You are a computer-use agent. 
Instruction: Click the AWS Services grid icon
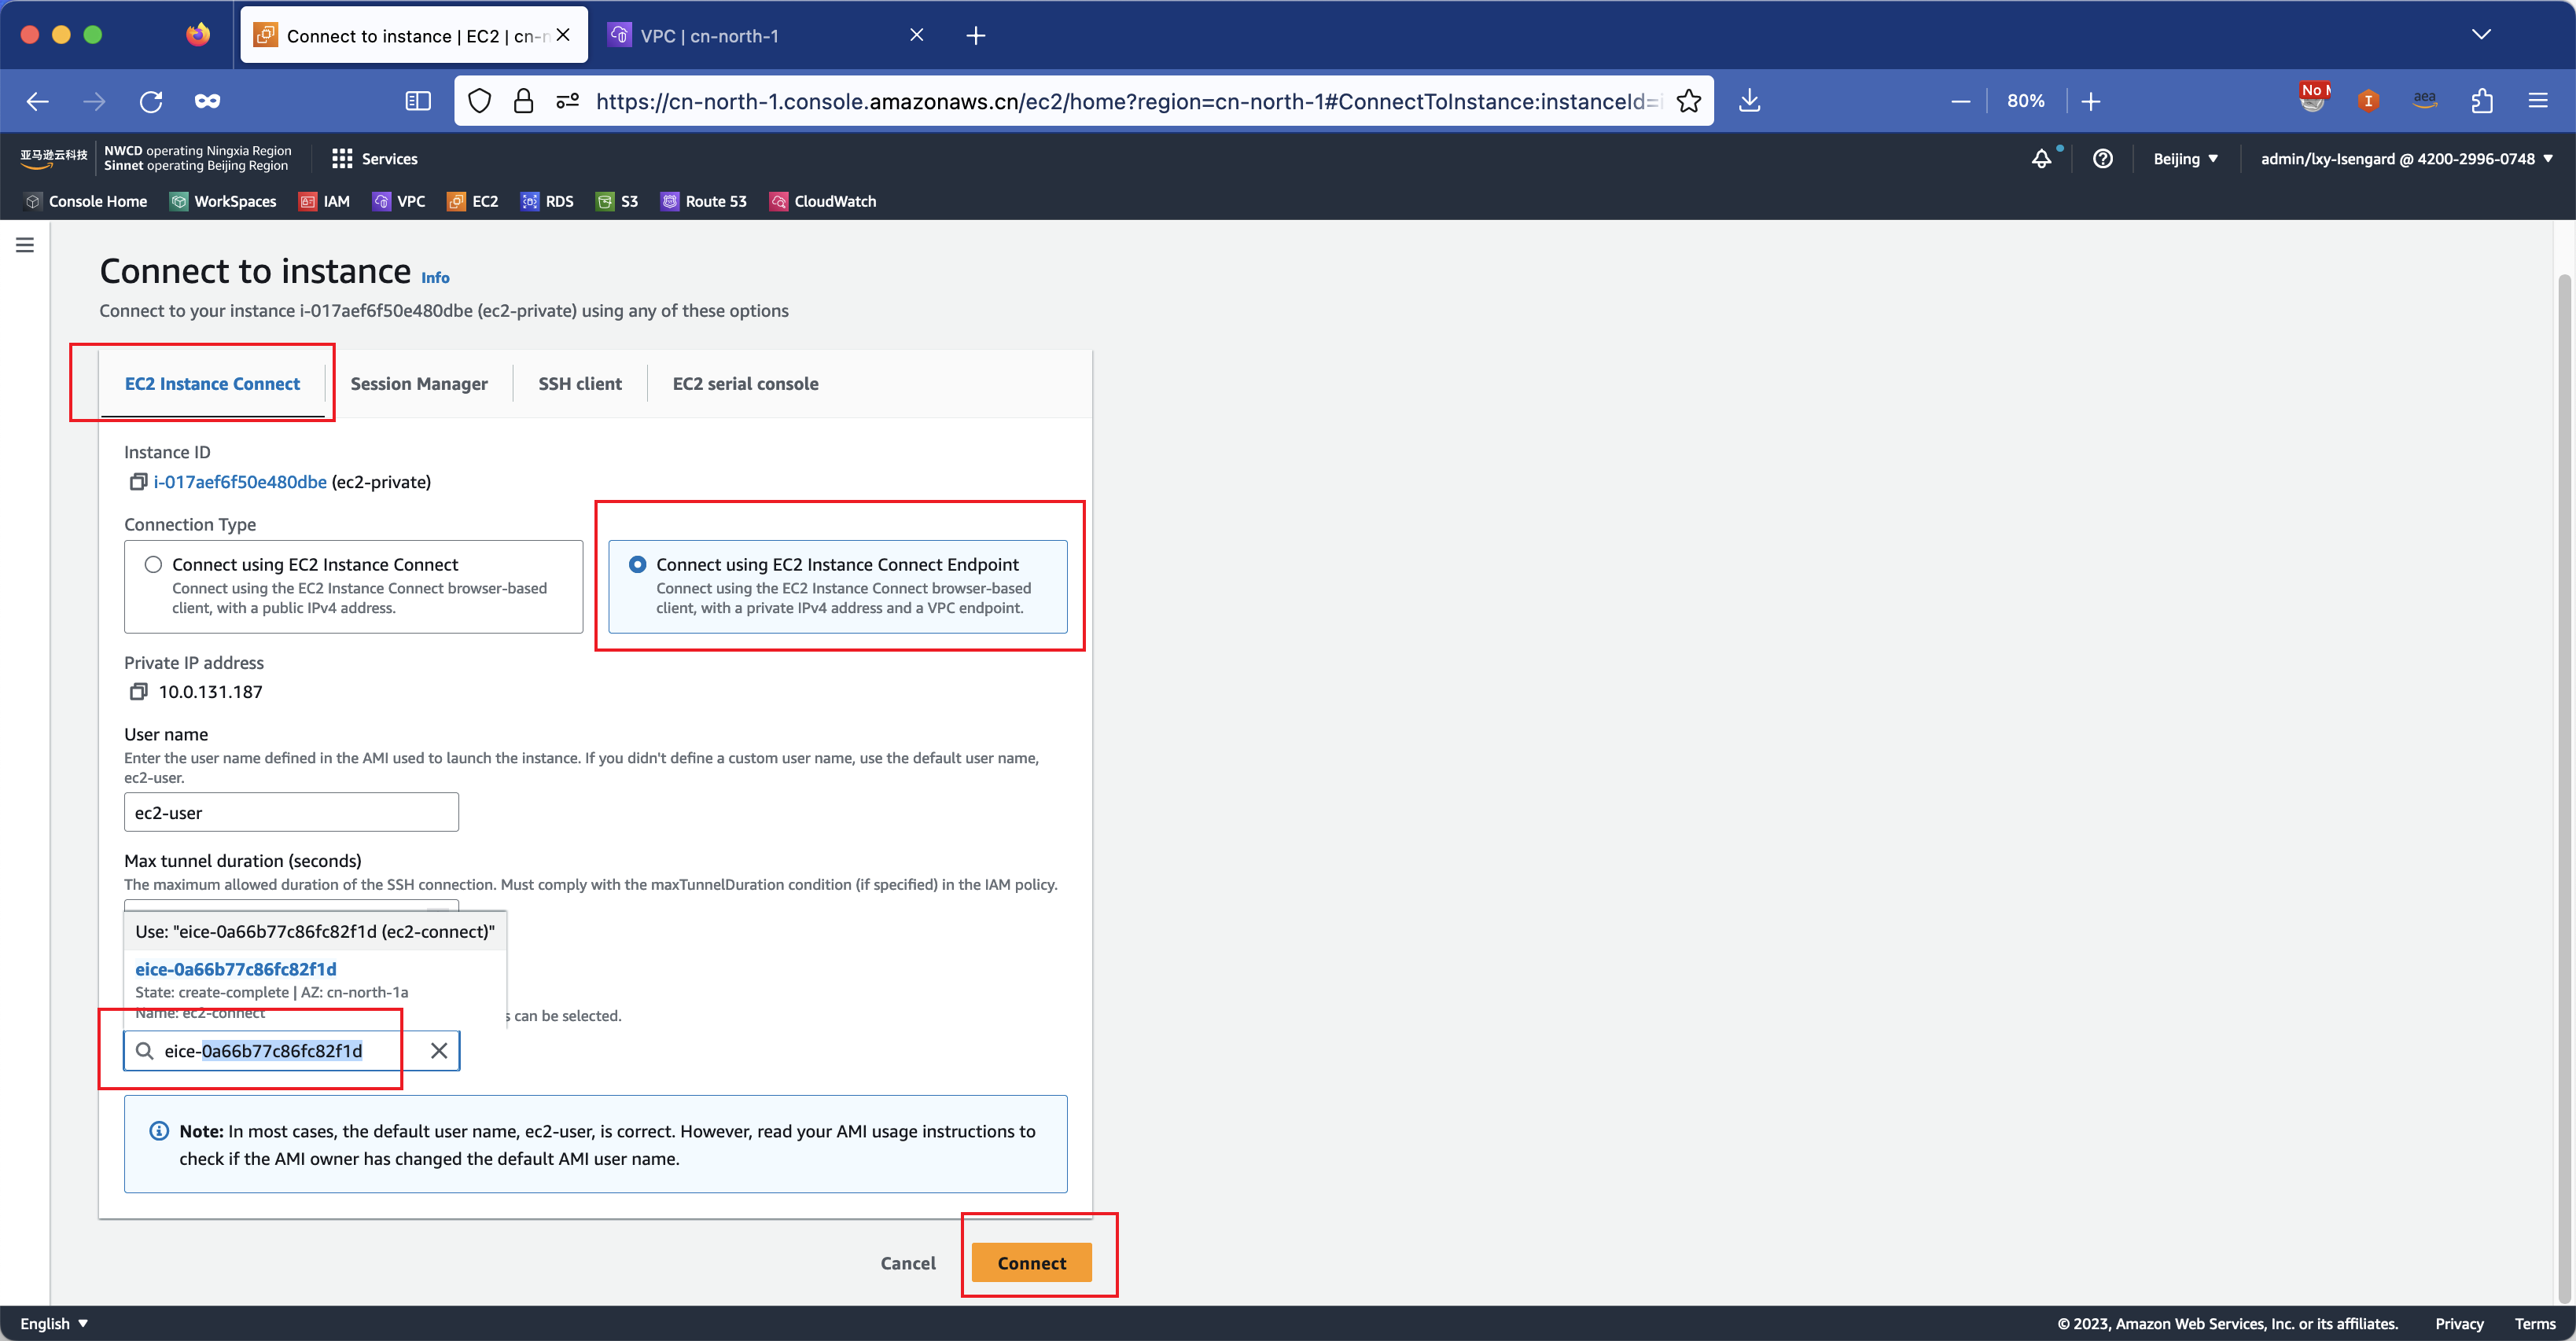(x=340, y=159)
